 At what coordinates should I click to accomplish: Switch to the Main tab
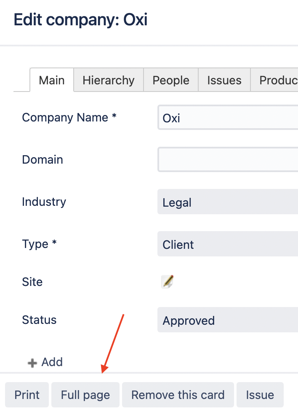(x=51, y=80)
